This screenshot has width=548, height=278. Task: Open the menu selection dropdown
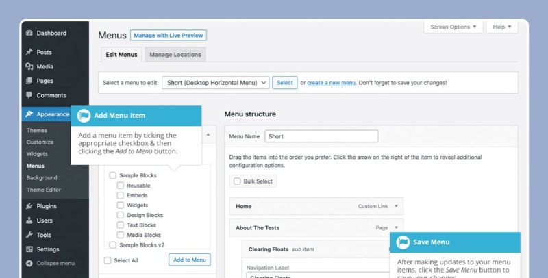pos(215,82)
